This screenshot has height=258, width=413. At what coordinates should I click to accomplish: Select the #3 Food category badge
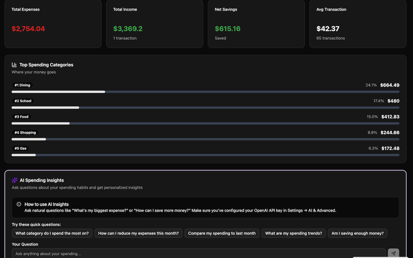21,117
